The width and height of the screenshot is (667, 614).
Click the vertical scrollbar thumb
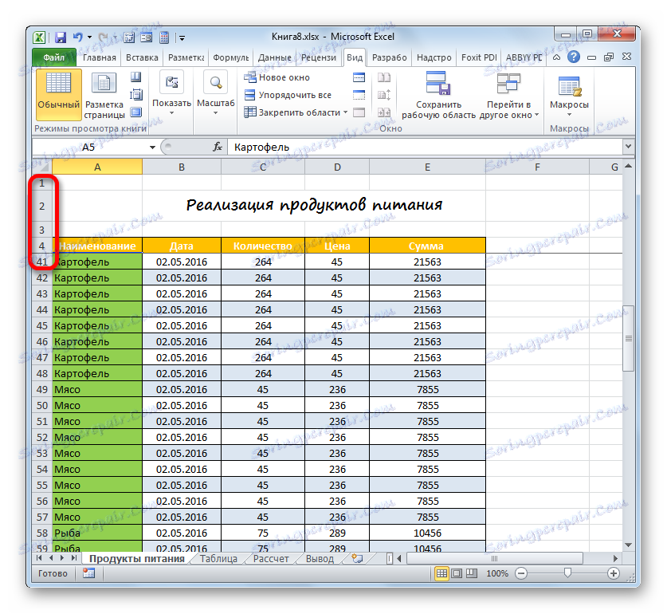click(x=628, y=339)
